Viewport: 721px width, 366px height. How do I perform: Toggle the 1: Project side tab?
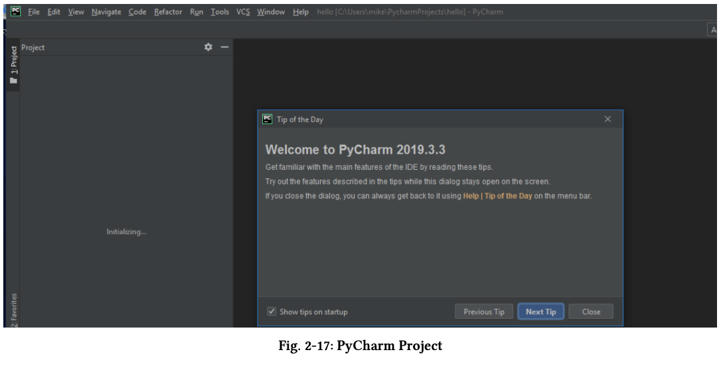click(x=13, y=64)
